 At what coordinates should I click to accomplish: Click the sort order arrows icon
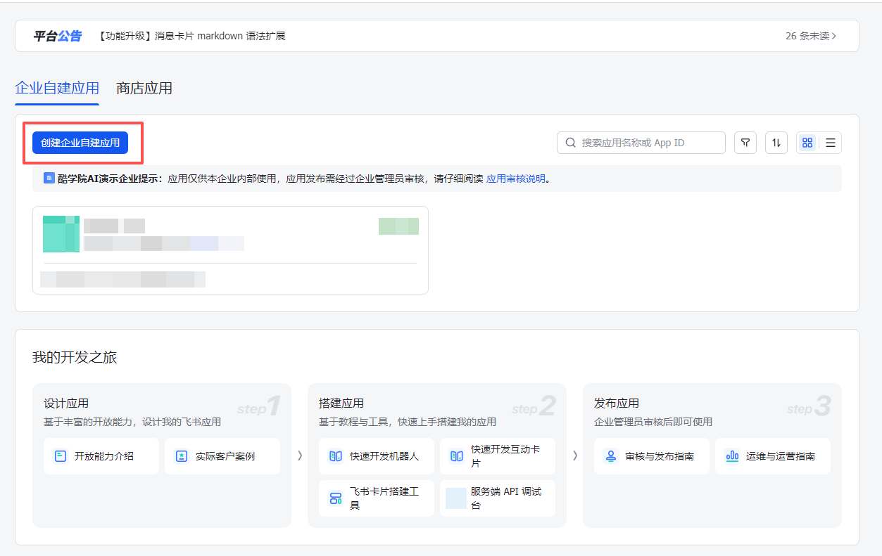click(x=776, y=143)
